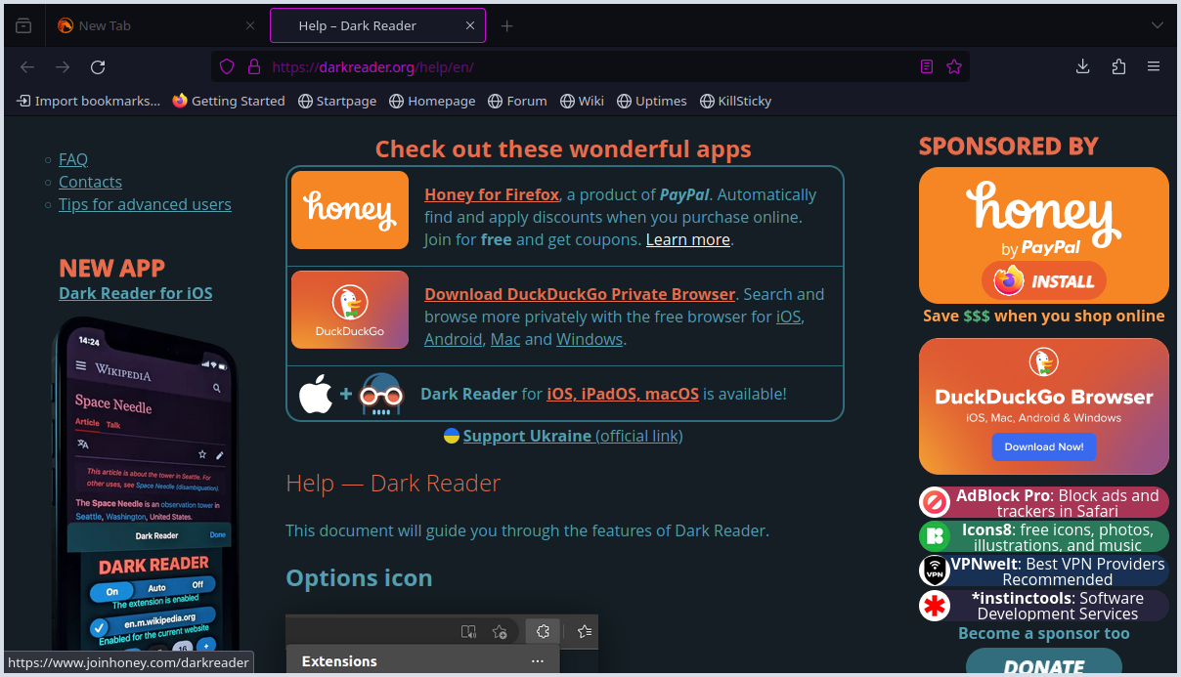The width and height of the screenshot is (1181, 677).
Task: Click the orange Honey logo tile
Action: [350, 210]
